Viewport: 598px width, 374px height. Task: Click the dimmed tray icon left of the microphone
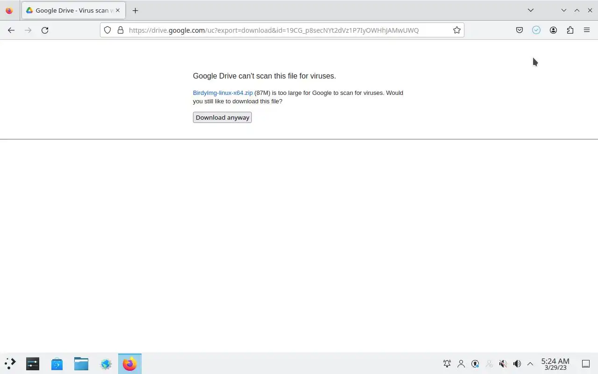coord(489,363)
